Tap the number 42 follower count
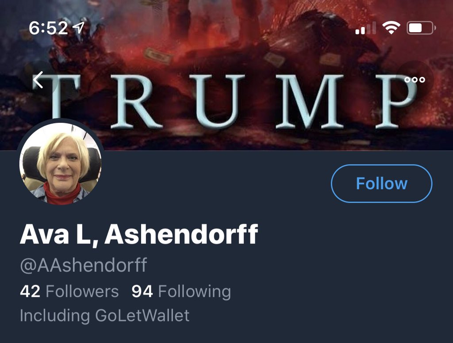 pos(30,291)
